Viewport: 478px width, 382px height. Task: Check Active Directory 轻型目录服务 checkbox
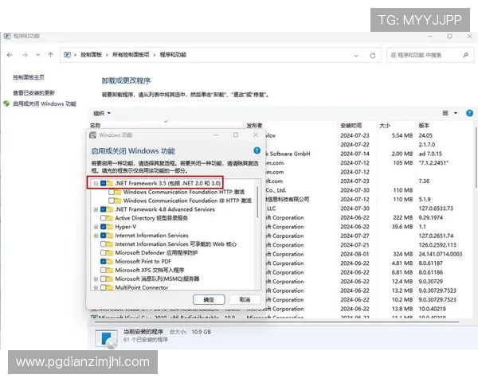(103, 218)
